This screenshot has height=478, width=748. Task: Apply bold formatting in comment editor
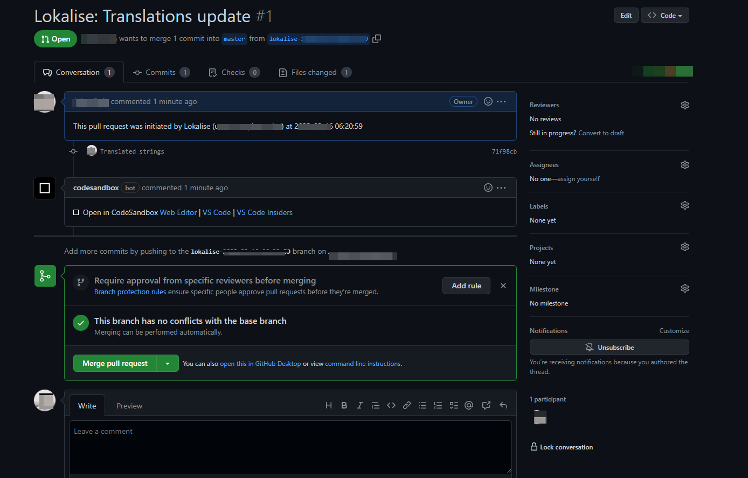344,406
